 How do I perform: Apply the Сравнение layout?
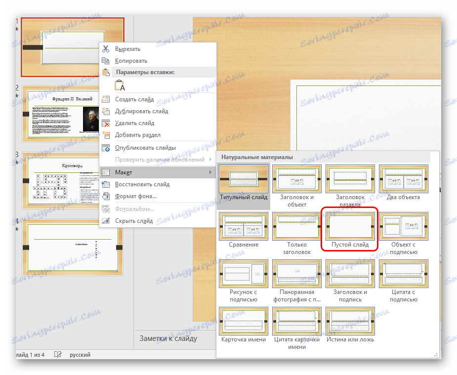244,230
